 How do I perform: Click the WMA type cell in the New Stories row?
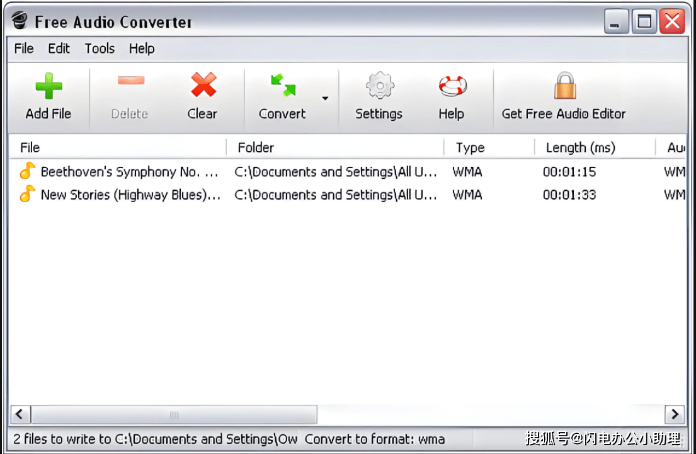tap(467, 195)
